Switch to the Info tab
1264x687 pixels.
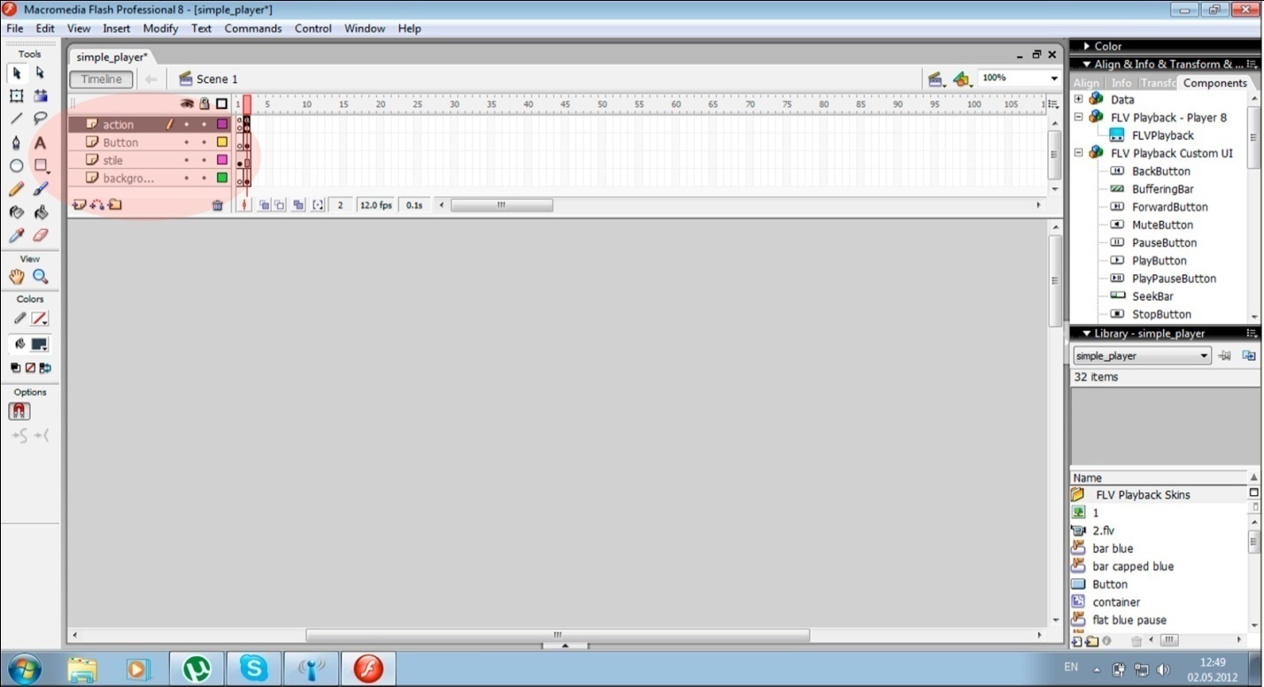1121,83
